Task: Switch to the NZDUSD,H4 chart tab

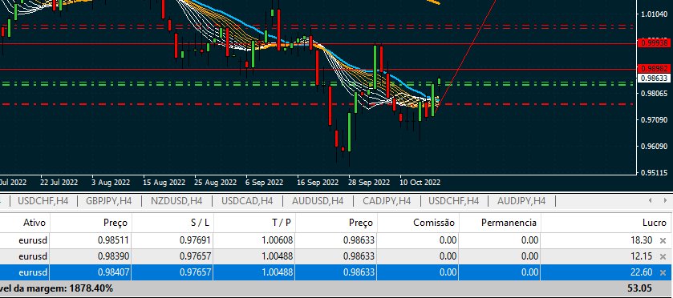Action: coord(176,200)
